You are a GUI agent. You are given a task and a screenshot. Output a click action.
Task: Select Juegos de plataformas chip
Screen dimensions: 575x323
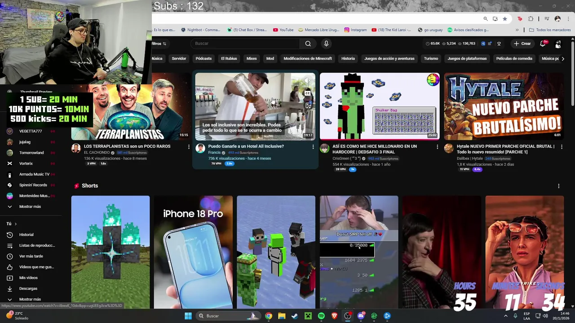(x=467, y=58)
